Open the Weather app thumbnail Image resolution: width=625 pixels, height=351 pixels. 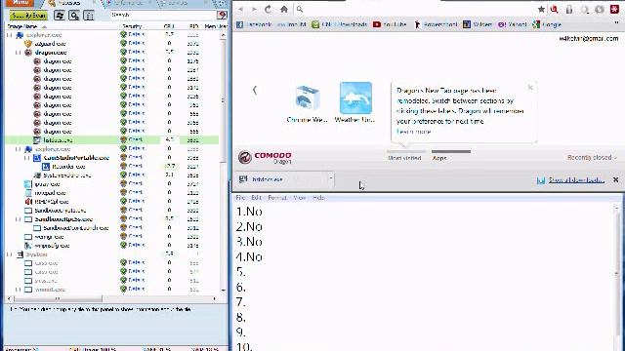coord(355,102)
